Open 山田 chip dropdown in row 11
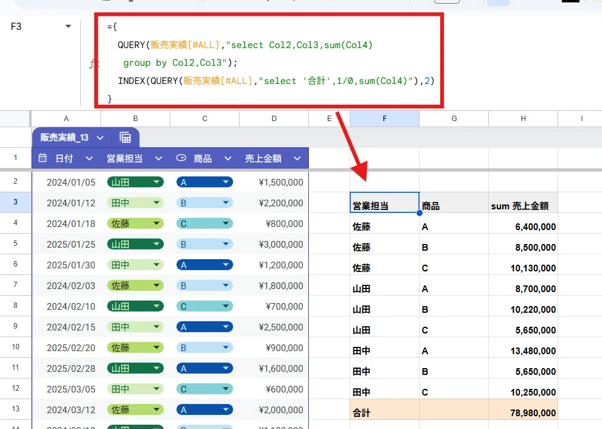The image size is (602, 429). (156, 368)
